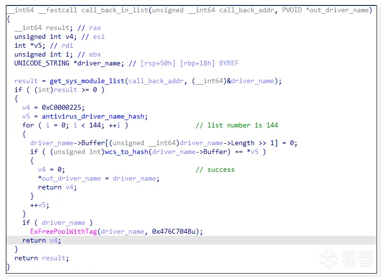Select the 'if ( (int)result >= 0 )' line
This screenshot has height=279, width=383.
tap(60, 90)
